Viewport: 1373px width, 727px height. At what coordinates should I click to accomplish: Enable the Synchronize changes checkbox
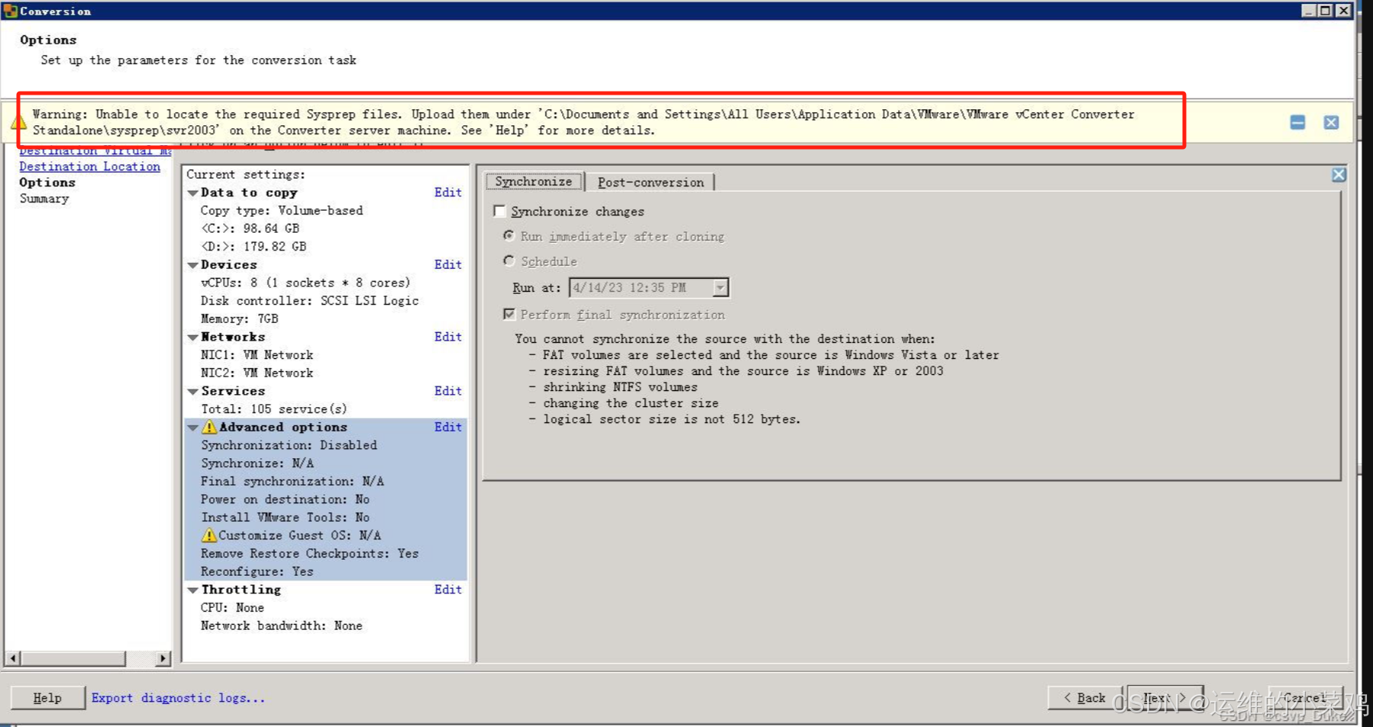500,211
